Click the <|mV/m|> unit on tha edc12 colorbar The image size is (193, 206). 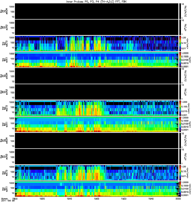188,44
